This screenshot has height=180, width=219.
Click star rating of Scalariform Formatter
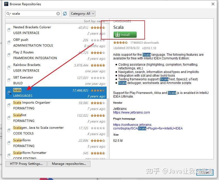pos(98,153)
